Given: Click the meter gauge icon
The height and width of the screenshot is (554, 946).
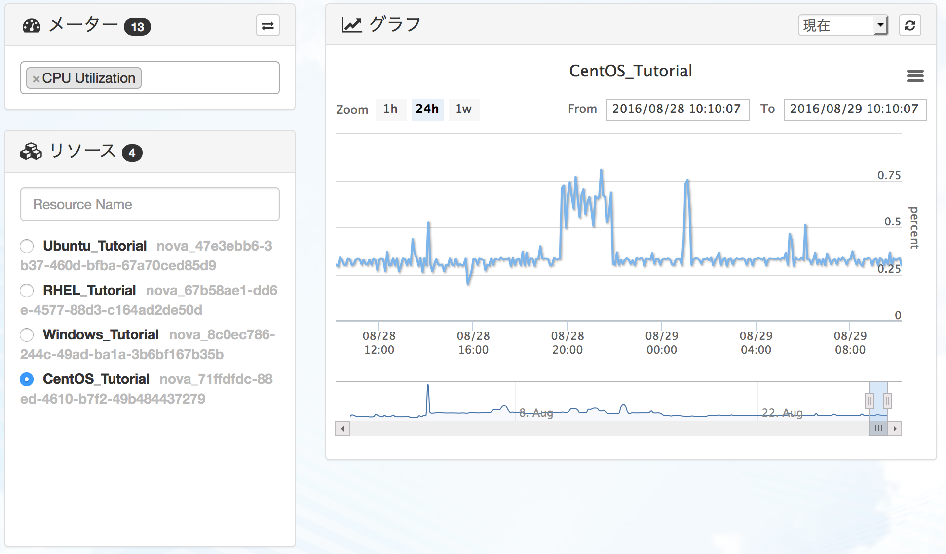Looking at the screenshot, I should (x=32, y=26).
